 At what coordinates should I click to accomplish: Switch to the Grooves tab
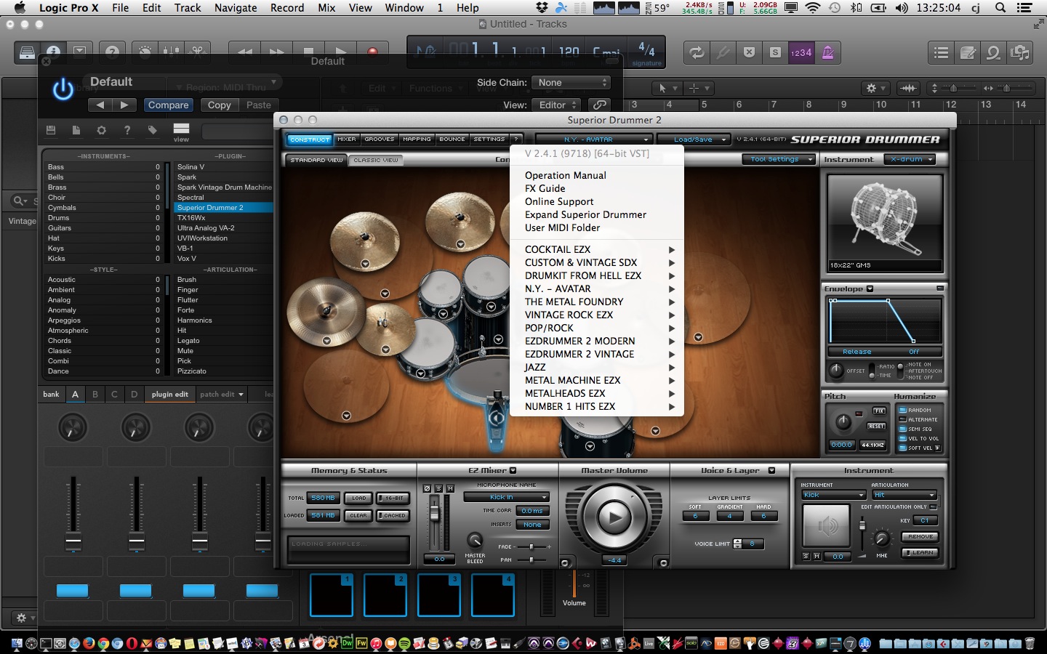[x=379, y=139]
